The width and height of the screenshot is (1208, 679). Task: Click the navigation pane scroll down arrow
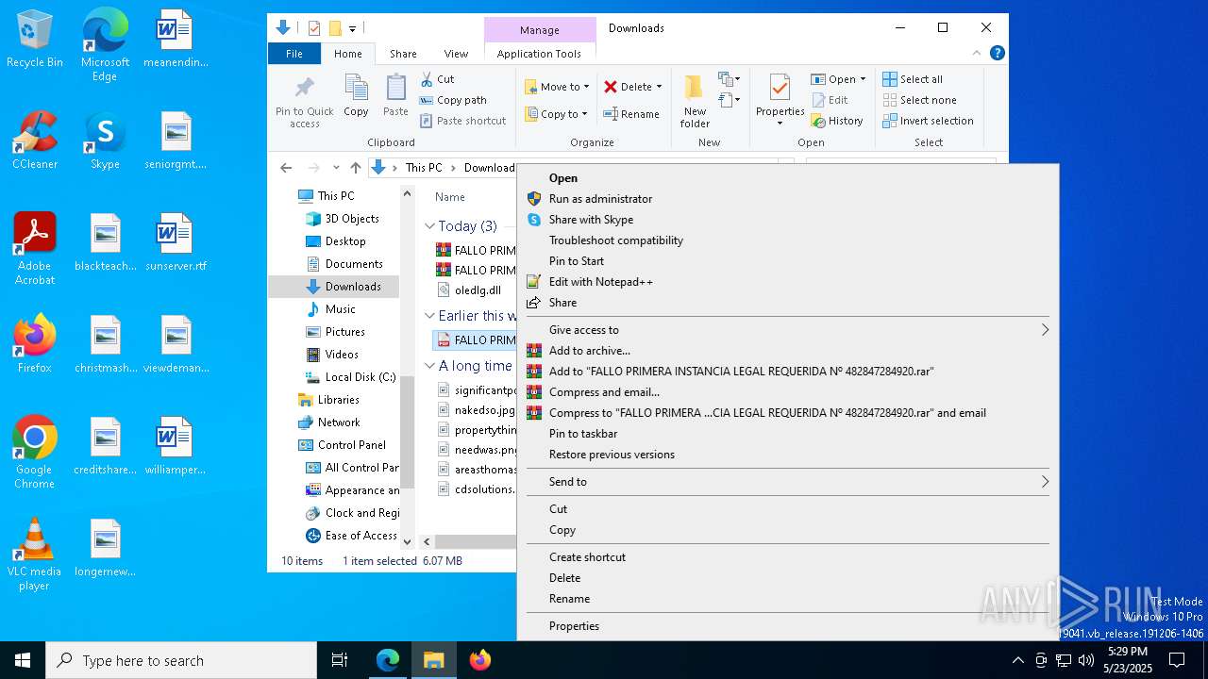point(408,541)
